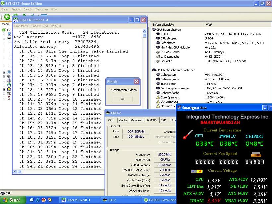The image size is (272, 204).
Task: Click the chipset fan heatsink icon
Action: [256, 154]
